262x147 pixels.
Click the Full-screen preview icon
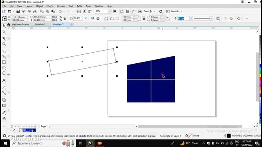(x=115, y=11)
